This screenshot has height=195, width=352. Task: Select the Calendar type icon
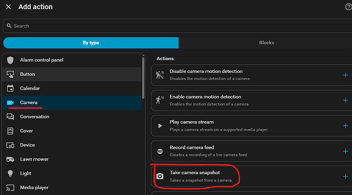(x=10, y=88)
